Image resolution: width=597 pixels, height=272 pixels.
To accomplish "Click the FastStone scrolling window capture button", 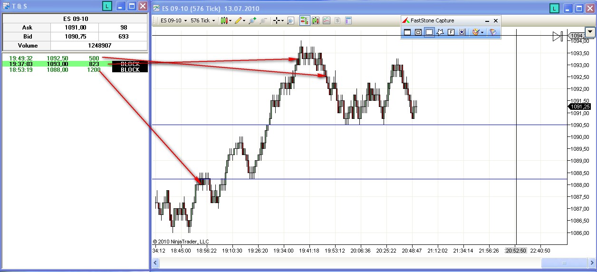I will pyautogui.click(x=462, y=32).
